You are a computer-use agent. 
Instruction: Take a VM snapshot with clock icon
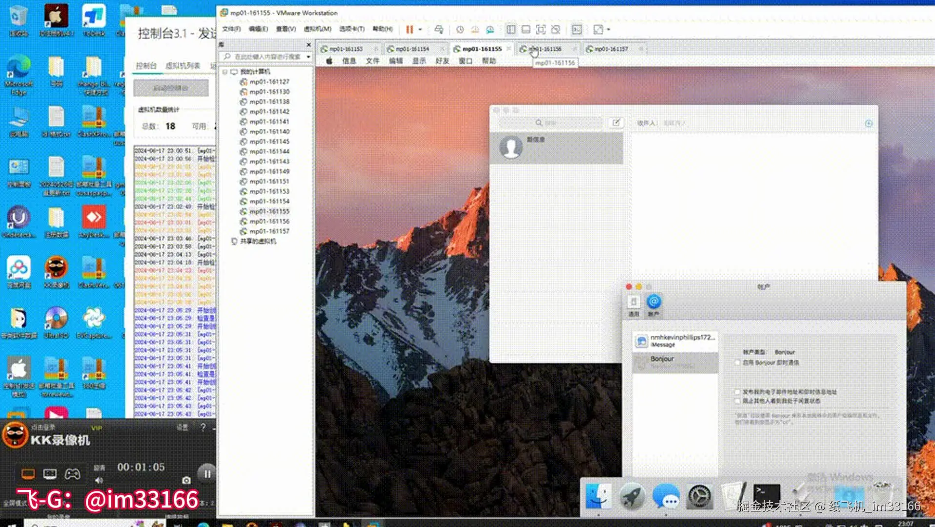460,30
